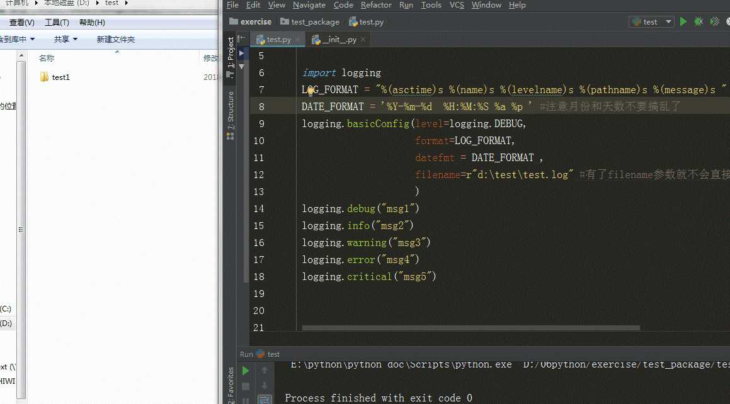The width and height of the screenshot is (730, 404).
Task: Click the pin icon left of editor tabs
Action: tap(241, 39)
